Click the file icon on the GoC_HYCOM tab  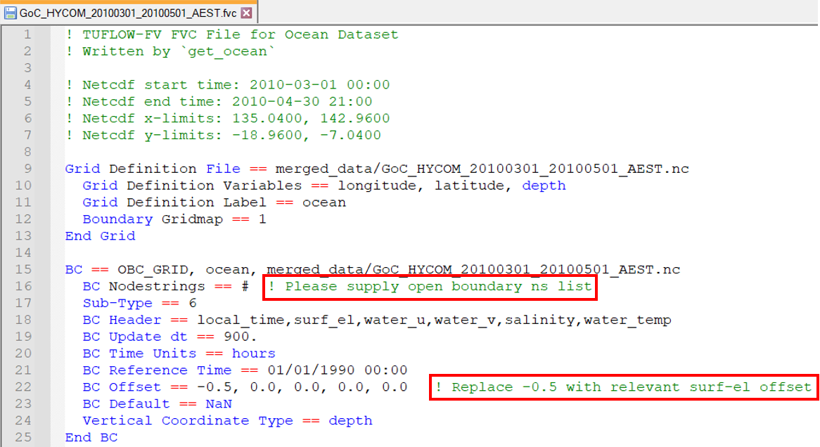point(13,12)
